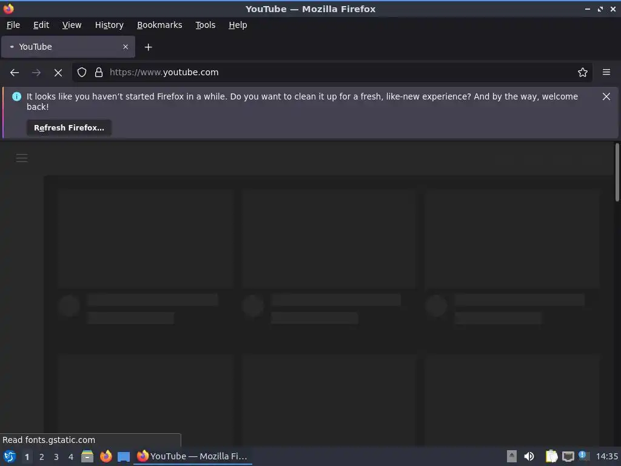Switch to workspace 2
This screenshot has width=621, height=466.
[42, 457]
